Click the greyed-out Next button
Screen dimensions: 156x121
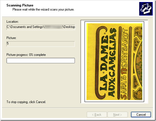coord(117,115)
